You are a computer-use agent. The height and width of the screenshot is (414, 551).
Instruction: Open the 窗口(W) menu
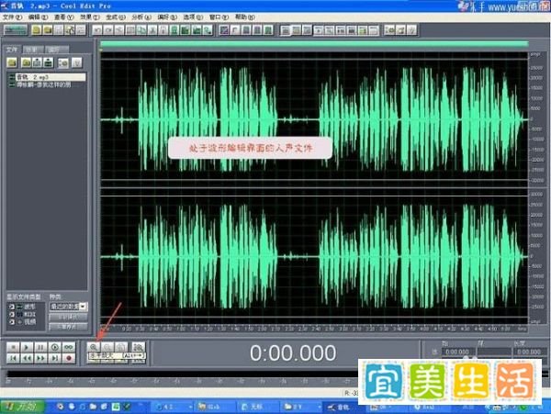(x=219, y=17)
